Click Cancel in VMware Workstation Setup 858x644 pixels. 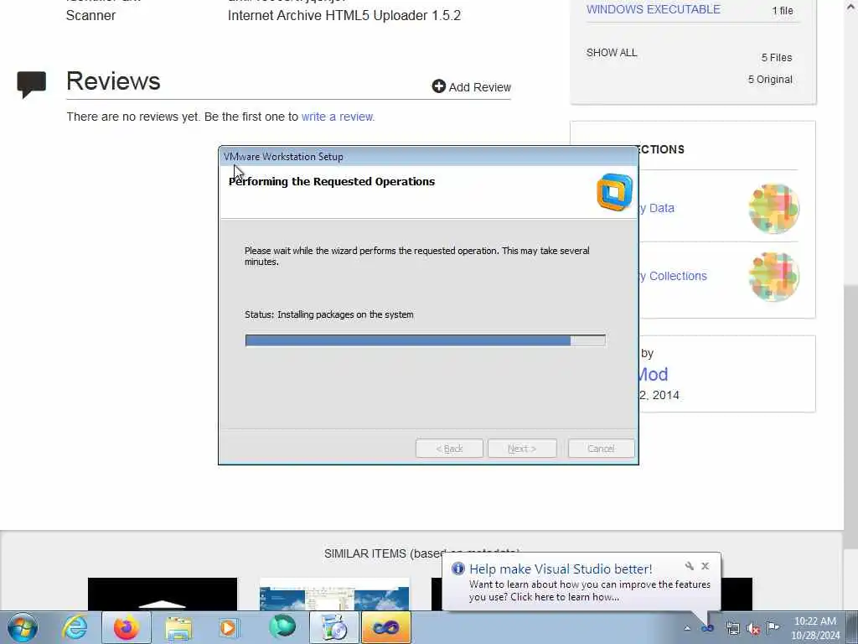(601, 449)
